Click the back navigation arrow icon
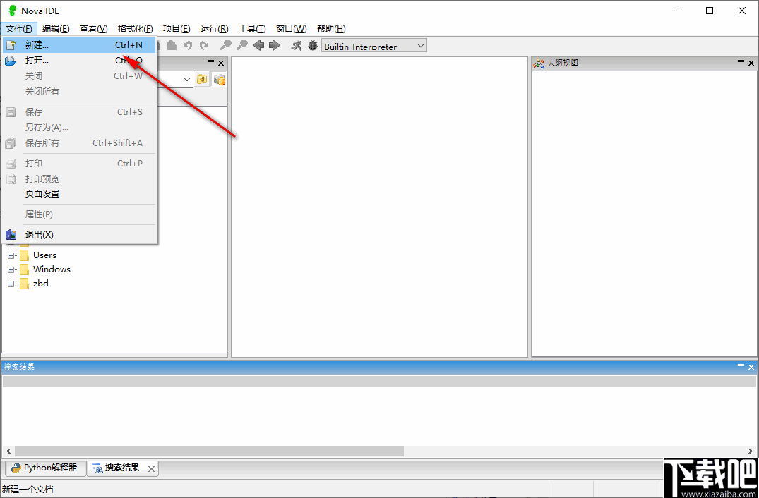Image resolution: width=759 pixels, height=498 pixels. pyautogui.click(x=258, y=45)
